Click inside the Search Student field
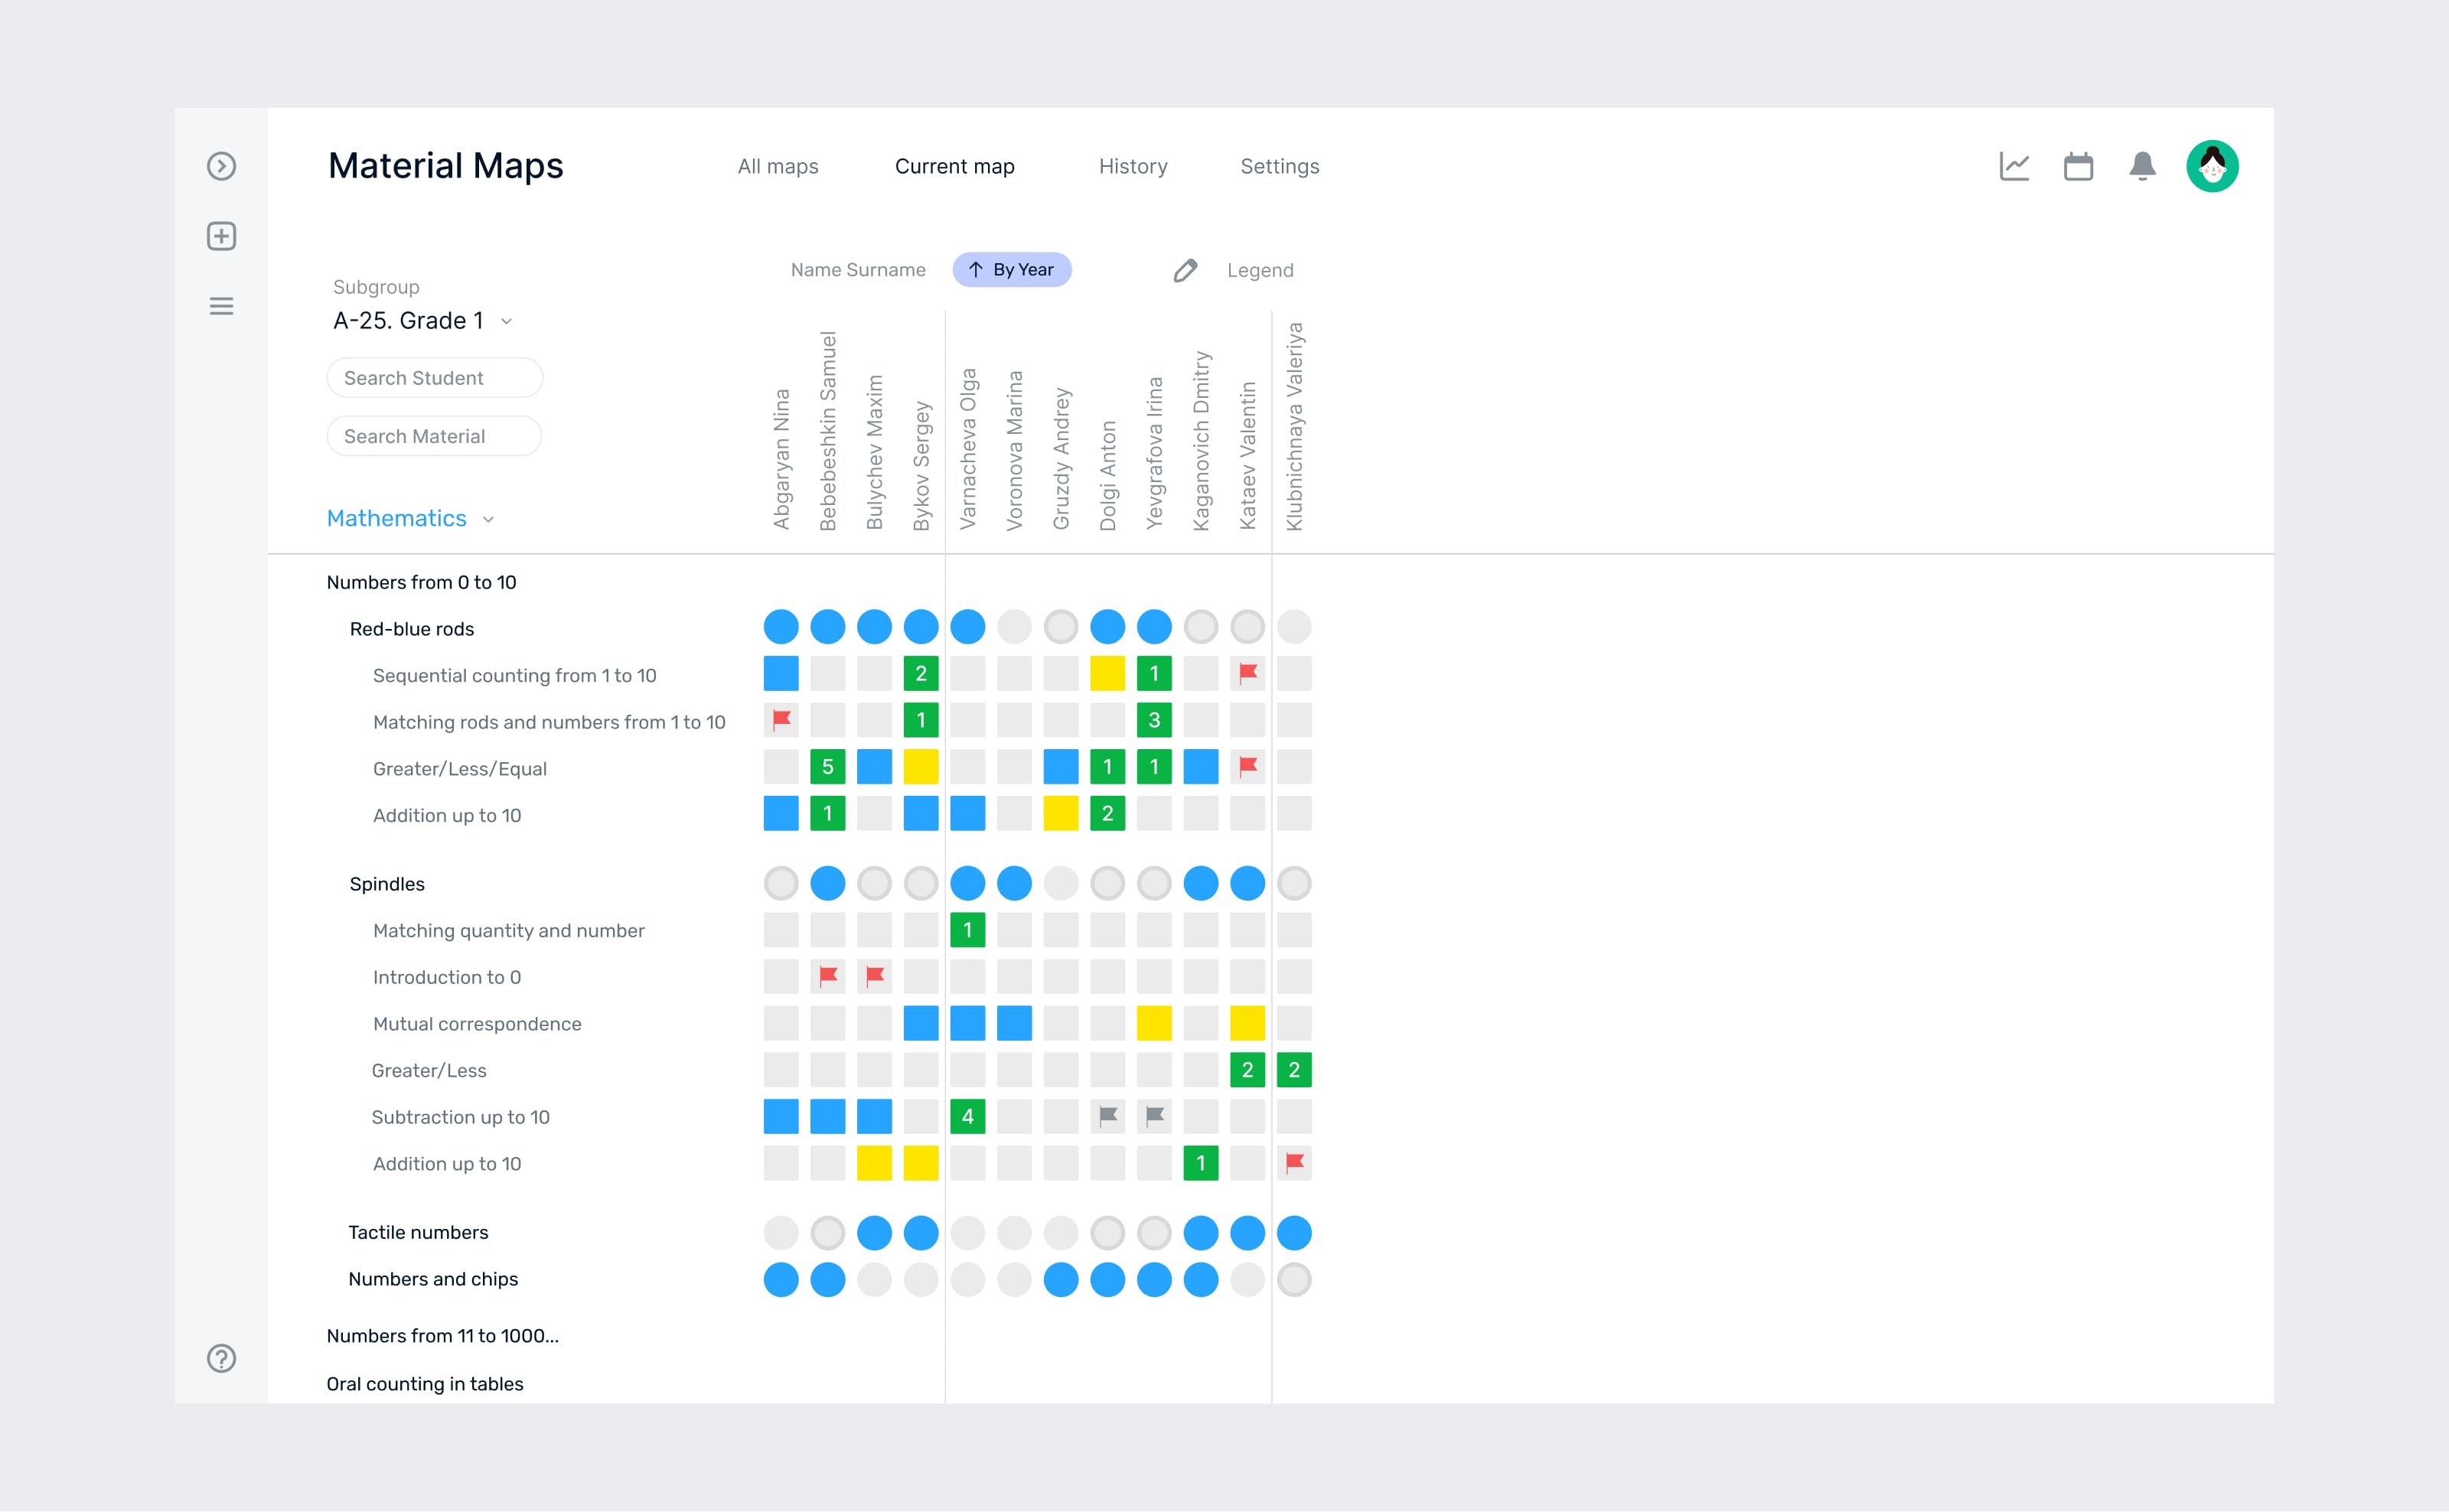The height and width of the screenshot is (1512, 2449). tap(434, 377)
